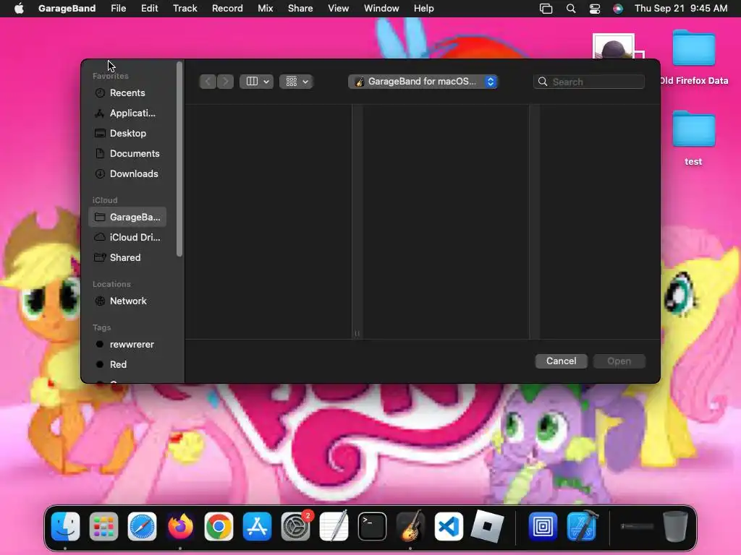Click the dimmed Open button
This screenshot has height=555, width=741.
tap(619, 361)
